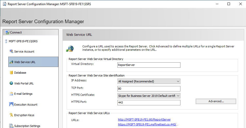Click inside the Virtual Directory text field

click(149, 65)
